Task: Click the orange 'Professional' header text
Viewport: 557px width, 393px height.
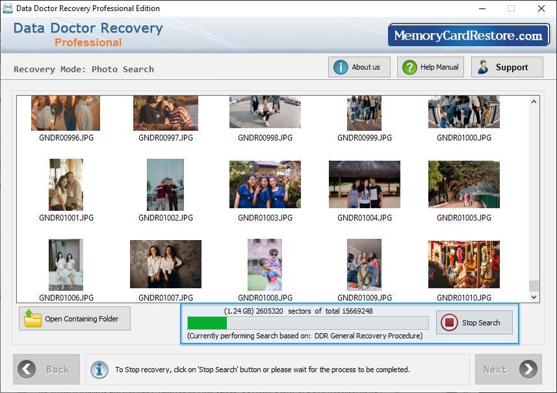Action: (x=88, y=42)
